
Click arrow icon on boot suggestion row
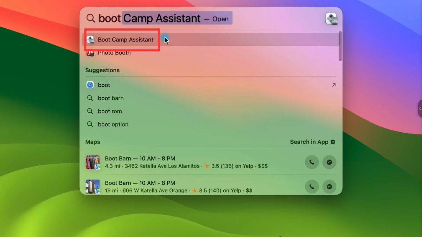tap(334, 85)
